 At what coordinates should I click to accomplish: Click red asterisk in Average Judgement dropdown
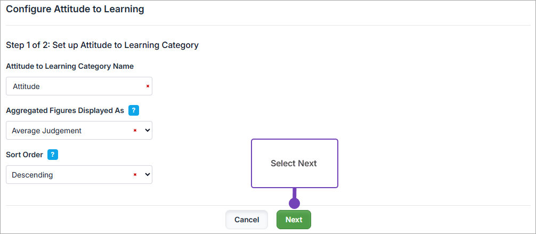[135, 131]
